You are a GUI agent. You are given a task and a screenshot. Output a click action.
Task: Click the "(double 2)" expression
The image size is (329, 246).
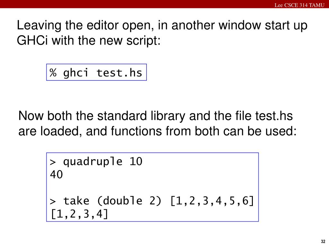tap(130, 201)
